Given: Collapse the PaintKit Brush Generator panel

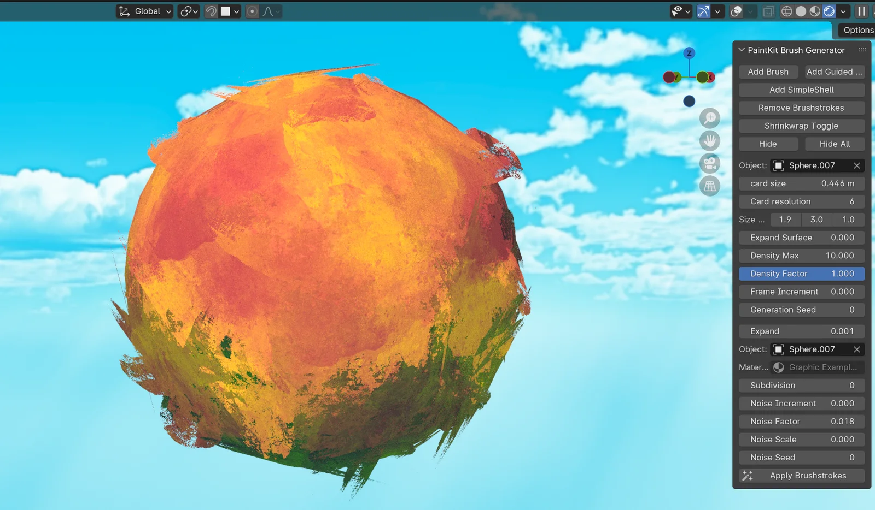Looking at the screenshot, I should 742,50.
